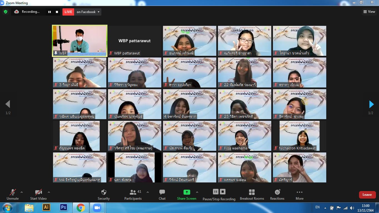This screenshot has width=379, height=213.
Task: Open the Chat panel
Action: (x=162, y=192)
